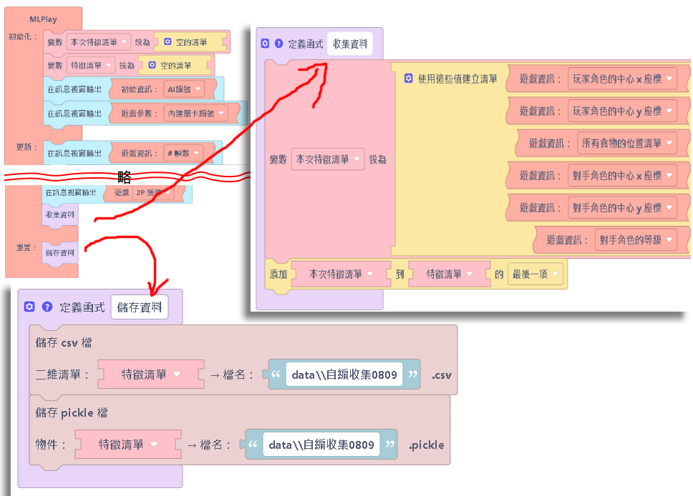693x496 pixels.
Task: Open 特徵清單 dropdown in 儲存 pickle 檔 block
Action: click(127, 444)
